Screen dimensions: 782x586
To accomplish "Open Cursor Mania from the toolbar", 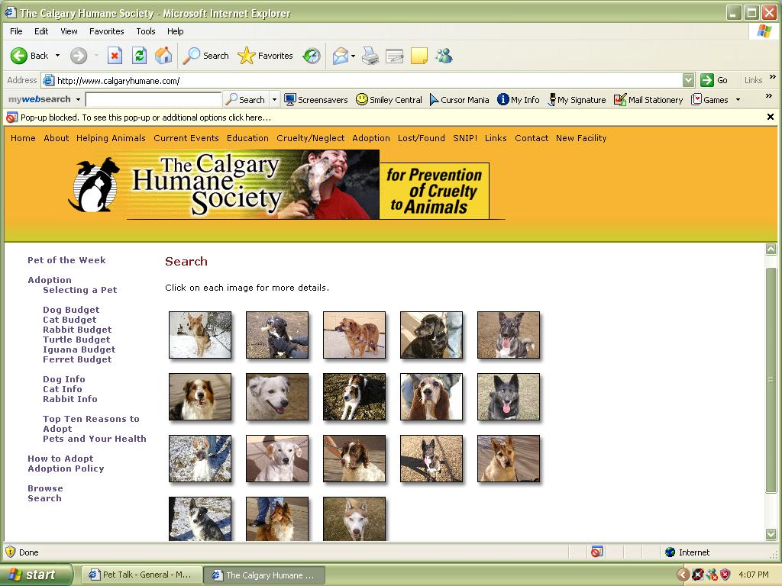I will (459, 100).
